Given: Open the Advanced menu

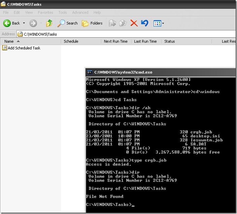Looking at the screenshot, I should tap(80, 12).
